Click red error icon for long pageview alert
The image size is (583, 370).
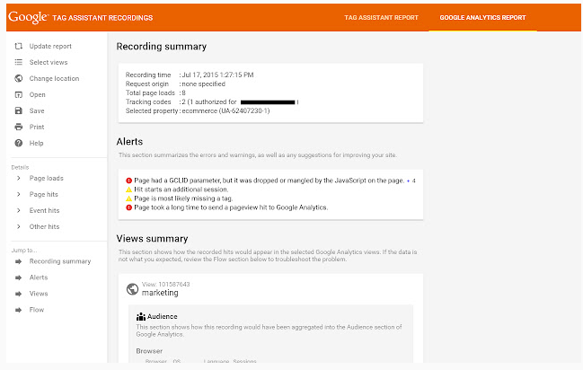[x=129, y=207]
